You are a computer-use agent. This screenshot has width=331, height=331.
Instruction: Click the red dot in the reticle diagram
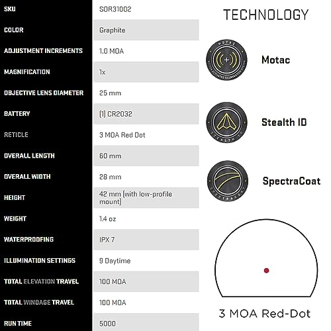tap(266, 271)
